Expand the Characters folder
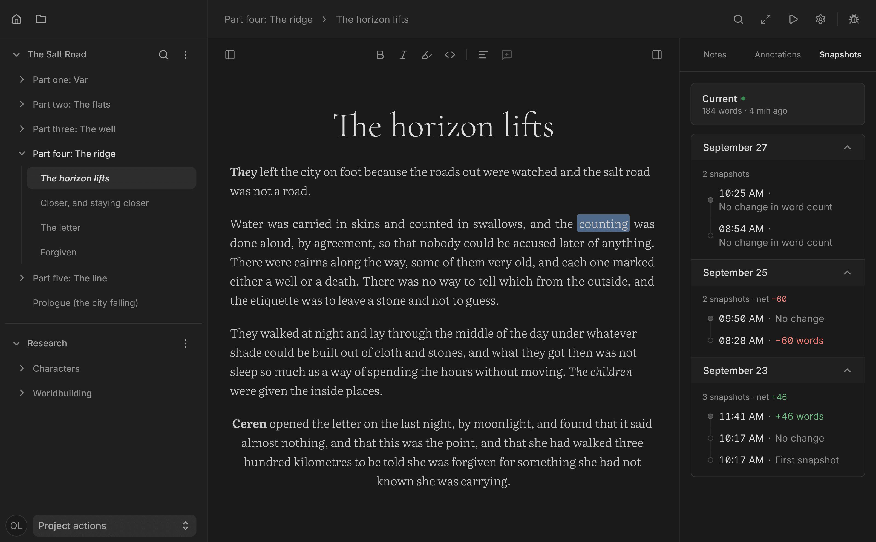The width and height of the screenshot is (876, 542). 22,368
